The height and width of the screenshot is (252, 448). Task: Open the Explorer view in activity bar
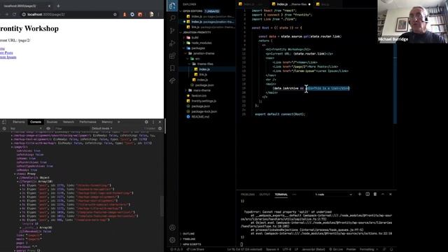click(172, 6)
